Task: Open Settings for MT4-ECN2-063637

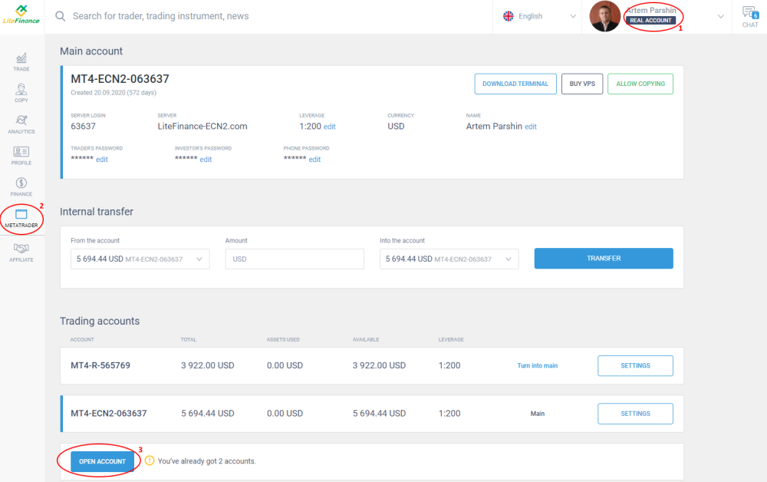Action: [x=635, y=414]
